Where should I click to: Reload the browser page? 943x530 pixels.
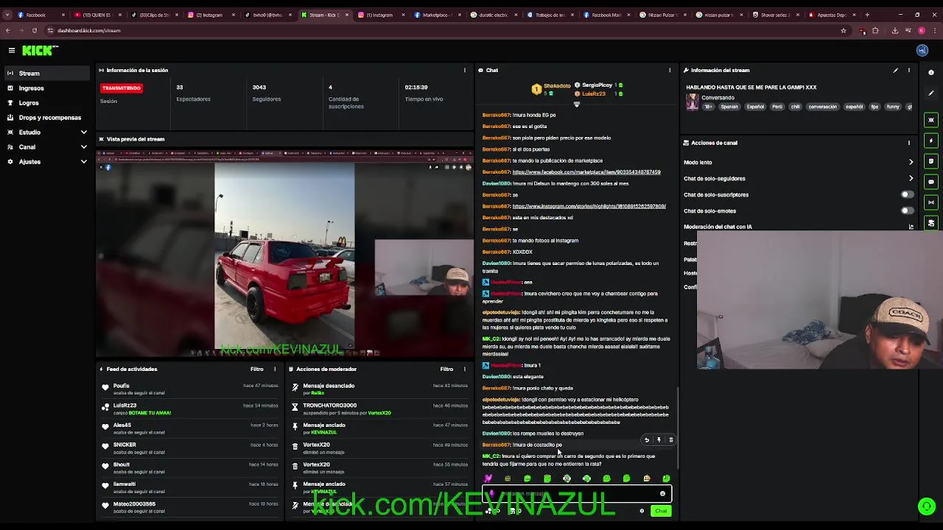[34, 30]
